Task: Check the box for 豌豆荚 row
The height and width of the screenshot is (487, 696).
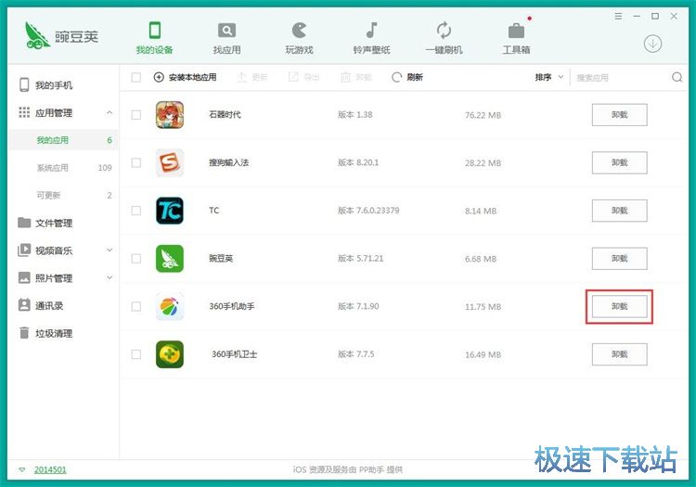Action: point(136,259)
